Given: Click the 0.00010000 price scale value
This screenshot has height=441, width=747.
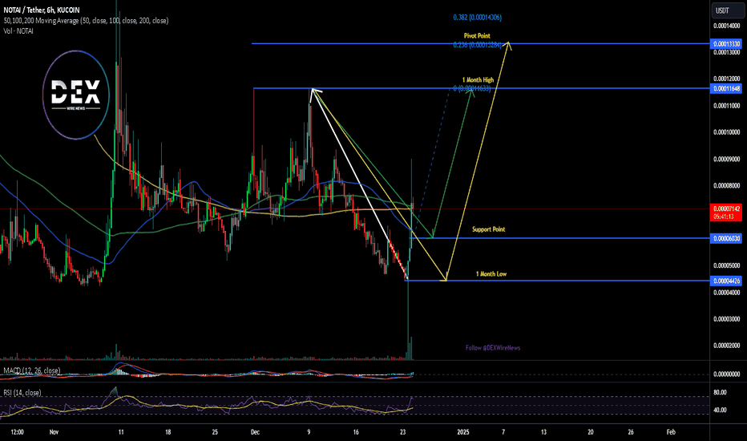Looking at the screenshot, I should (x=726, y=132).
